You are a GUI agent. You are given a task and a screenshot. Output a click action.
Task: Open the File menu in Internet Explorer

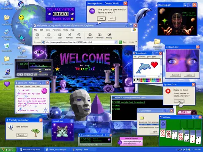pos(36,30)
